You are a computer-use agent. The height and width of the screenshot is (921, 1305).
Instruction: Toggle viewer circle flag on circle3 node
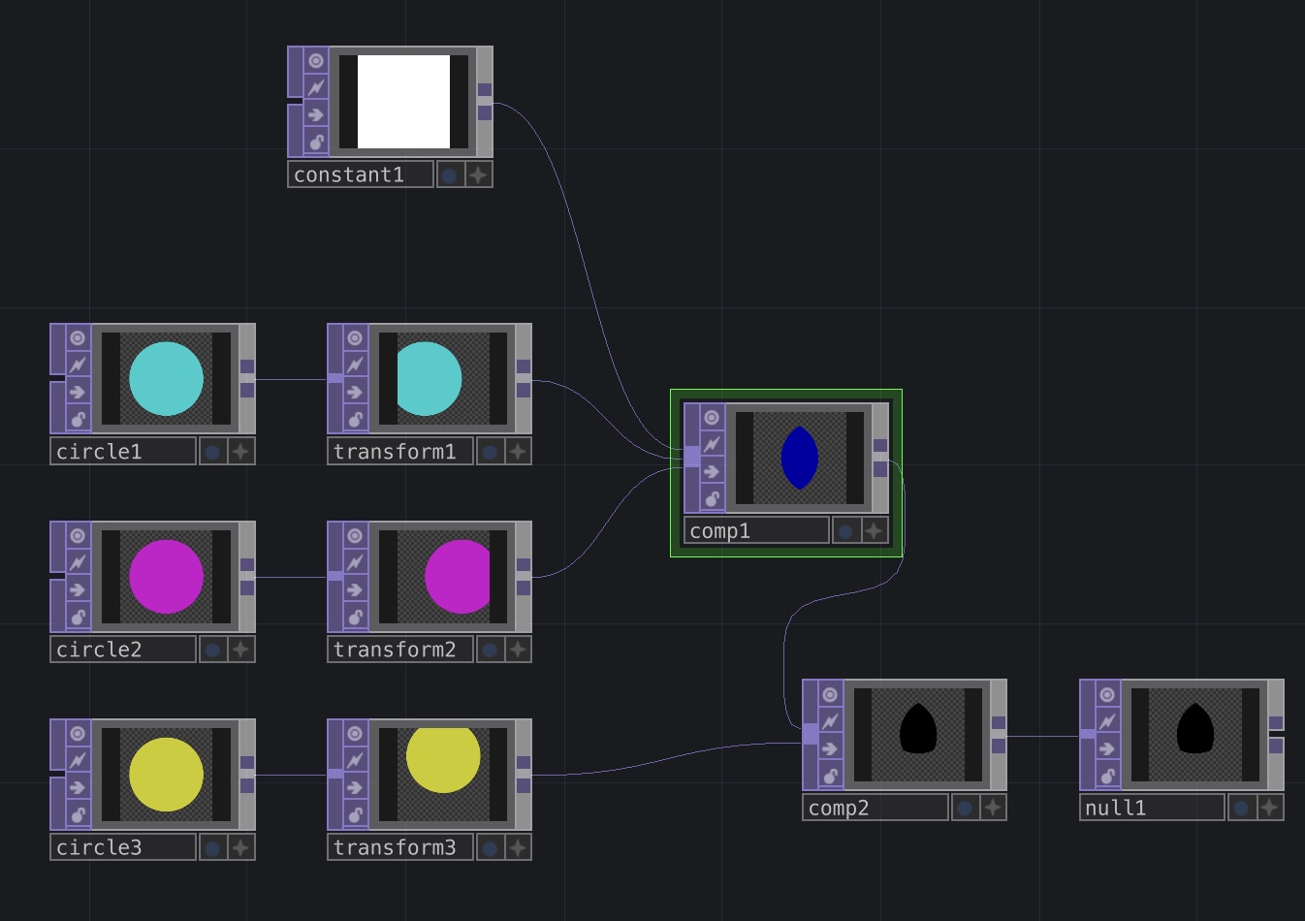click(78, 733)
